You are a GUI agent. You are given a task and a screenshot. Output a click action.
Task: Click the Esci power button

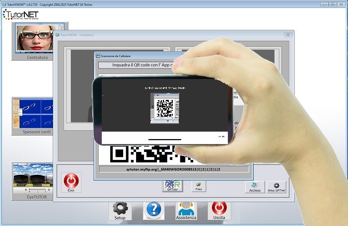point(71,182)
